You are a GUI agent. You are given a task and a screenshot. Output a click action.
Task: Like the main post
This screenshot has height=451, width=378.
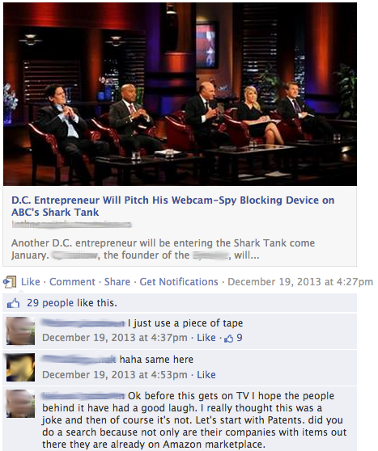point(31,282)
